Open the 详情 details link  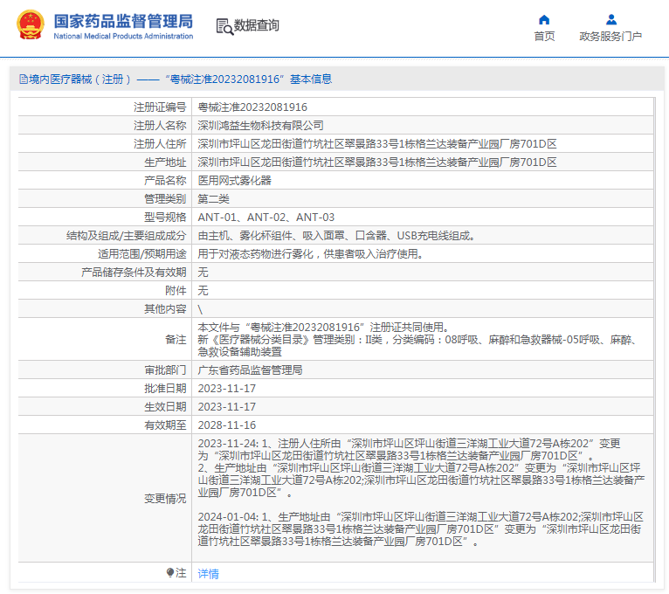click(x=208, y=574)
